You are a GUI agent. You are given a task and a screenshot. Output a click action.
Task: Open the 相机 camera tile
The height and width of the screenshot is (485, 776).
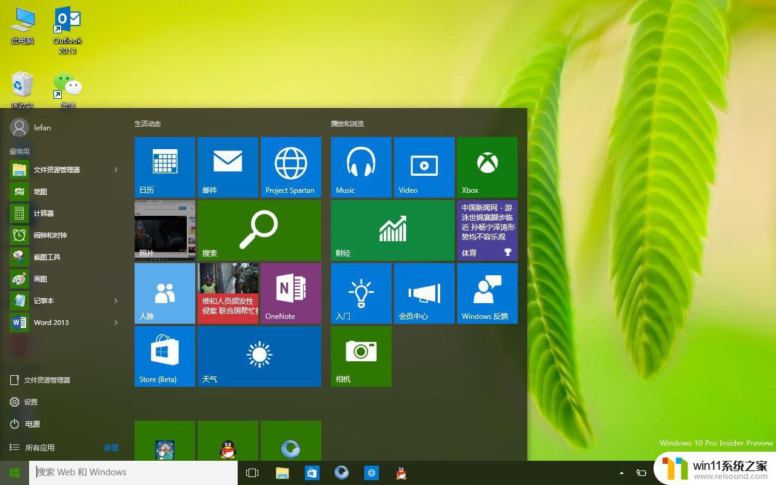pyautogui.click(x=361, y=356)
